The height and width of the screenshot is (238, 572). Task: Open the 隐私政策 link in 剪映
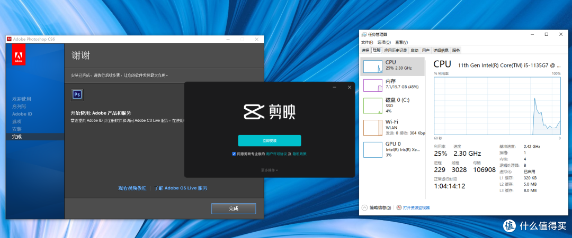pyautogui.click(x=299, y=154)
